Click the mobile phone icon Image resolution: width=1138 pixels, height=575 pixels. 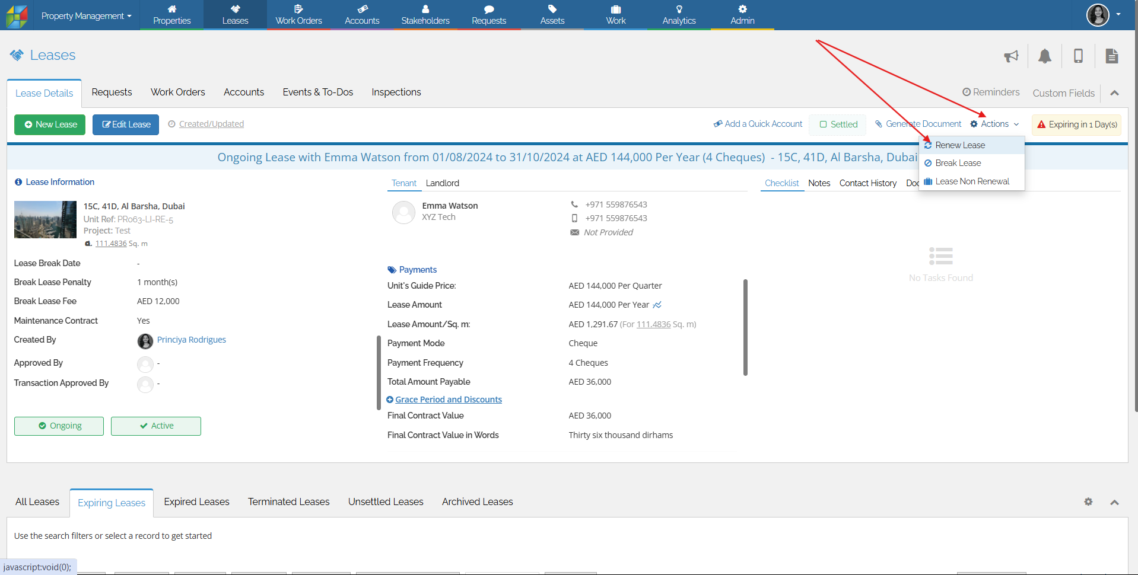(1078, 56)
